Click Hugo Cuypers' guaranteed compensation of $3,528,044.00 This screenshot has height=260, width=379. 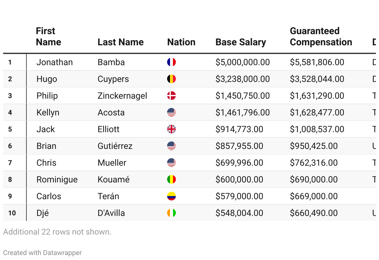[317, 79]
